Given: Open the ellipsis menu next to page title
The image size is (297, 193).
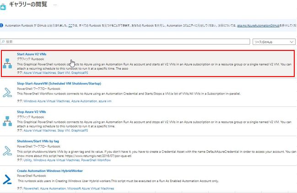Looking at the screenshot, I should coord(55,5).
